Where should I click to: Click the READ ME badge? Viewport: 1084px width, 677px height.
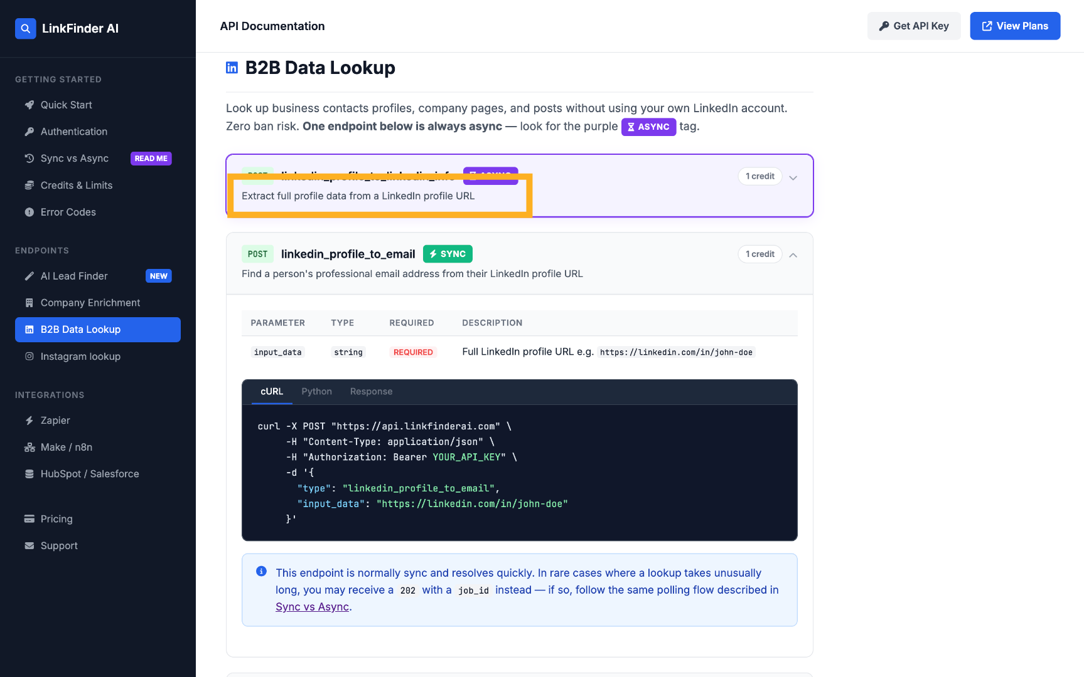click(x=151, y=159)
